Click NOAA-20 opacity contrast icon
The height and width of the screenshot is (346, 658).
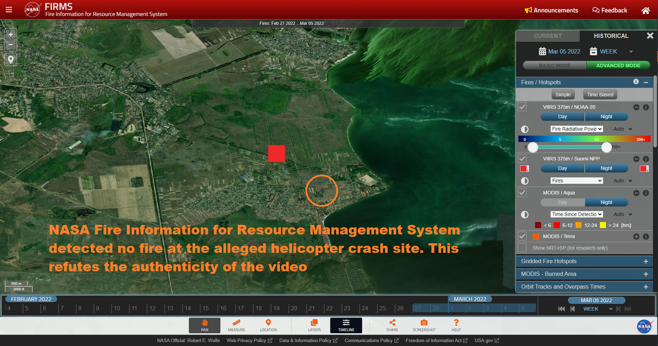point(525,129)
